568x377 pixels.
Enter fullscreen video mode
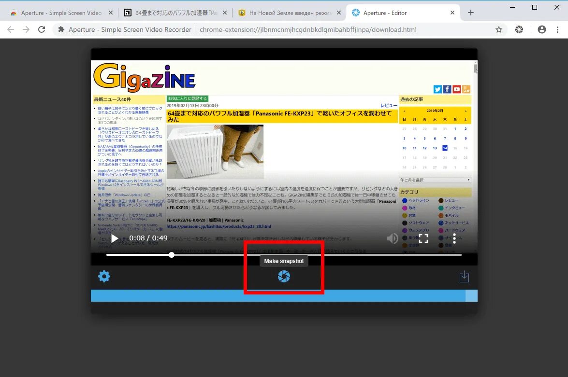(x=423, y=238)
